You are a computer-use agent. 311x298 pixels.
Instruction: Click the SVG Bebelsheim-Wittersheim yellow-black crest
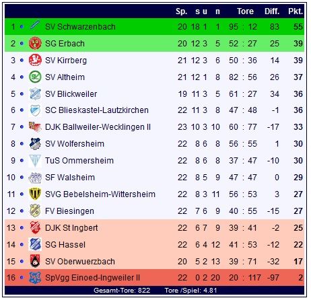35,194
